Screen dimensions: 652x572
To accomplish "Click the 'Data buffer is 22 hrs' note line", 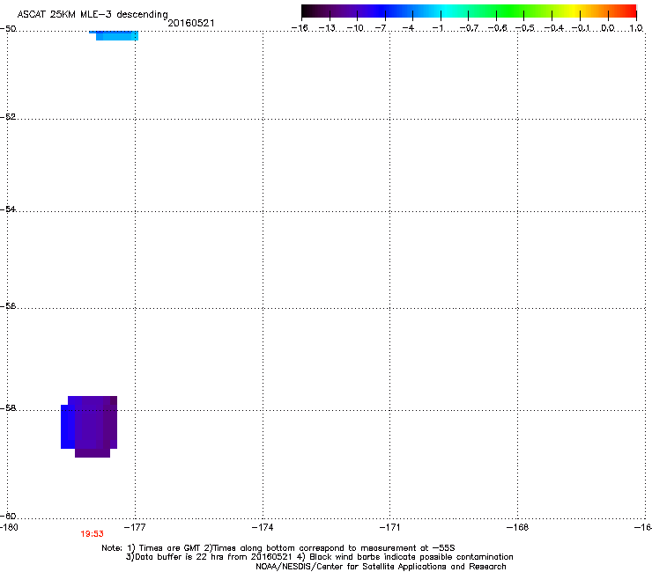I will [319, 557].
